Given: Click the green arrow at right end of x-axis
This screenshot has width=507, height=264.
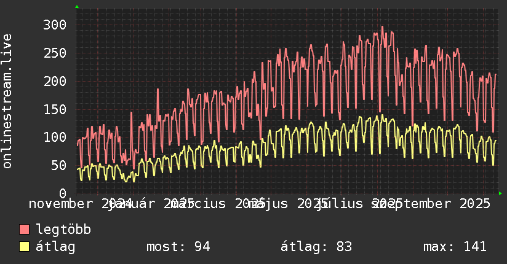Looking at the screenshot, I should click(x=500, y=193).
